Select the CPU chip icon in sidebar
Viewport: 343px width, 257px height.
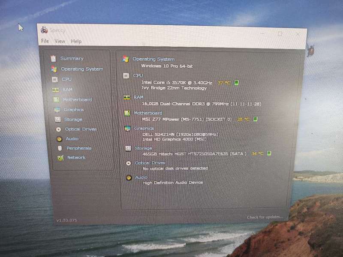[55, 79]
